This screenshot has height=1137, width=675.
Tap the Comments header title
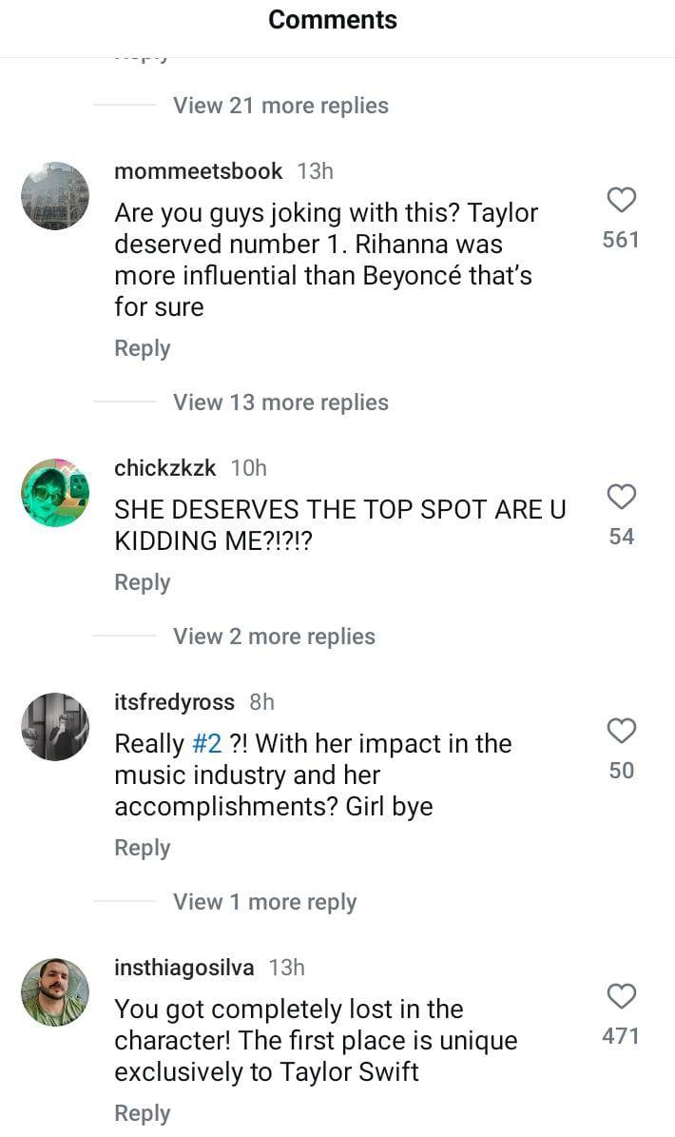[333, 20]
